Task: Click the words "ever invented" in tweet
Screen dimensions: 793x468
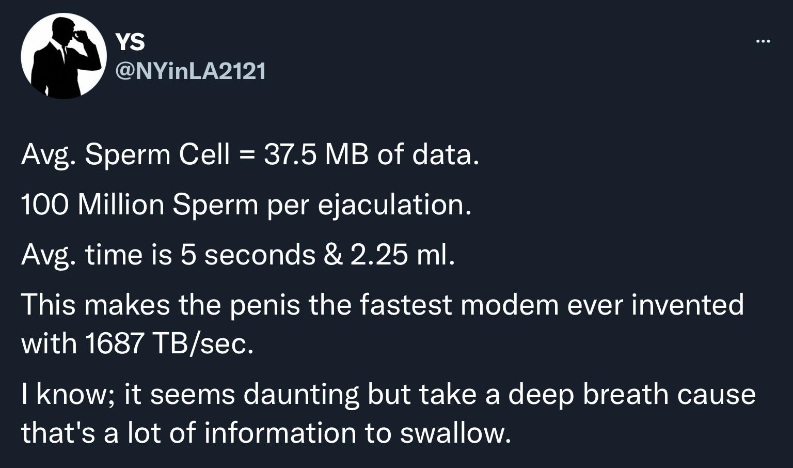Action: coord(656,304)
